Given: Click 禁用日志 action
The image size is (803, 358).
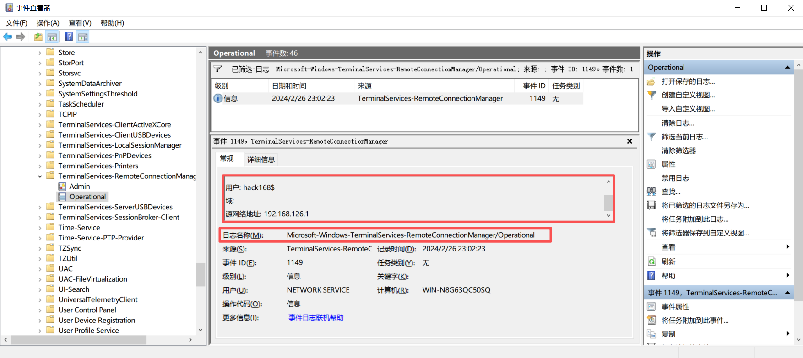Looking at the screenshot, I should coord(675,178).
